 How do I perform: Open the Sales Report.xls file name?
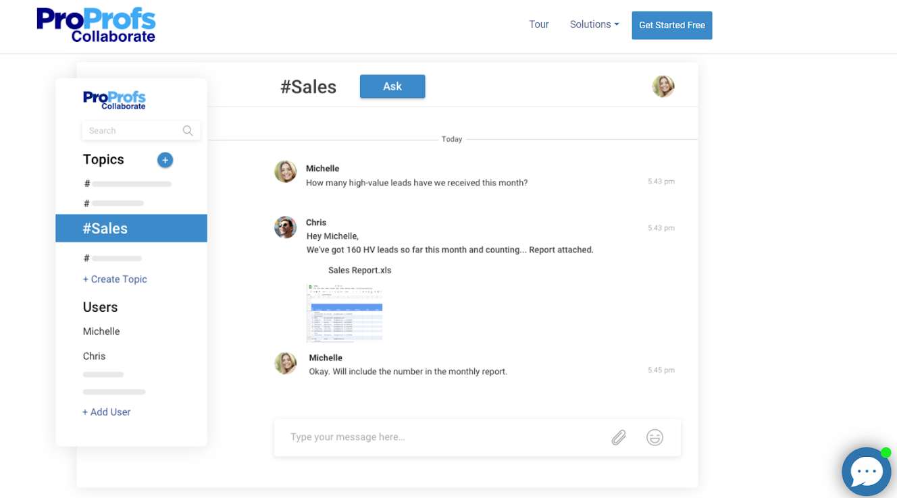pos(360,270)
